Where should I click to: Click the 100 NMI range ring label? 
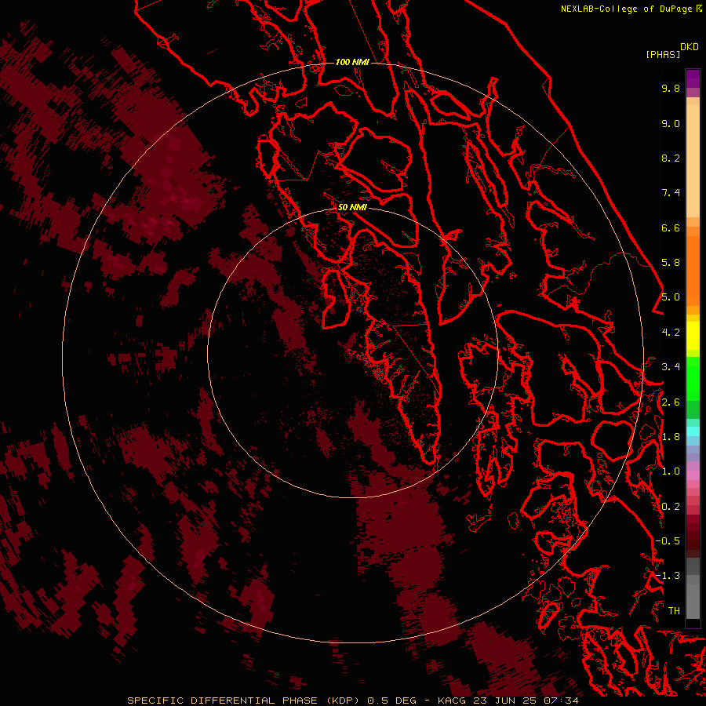tap(352, 62)
